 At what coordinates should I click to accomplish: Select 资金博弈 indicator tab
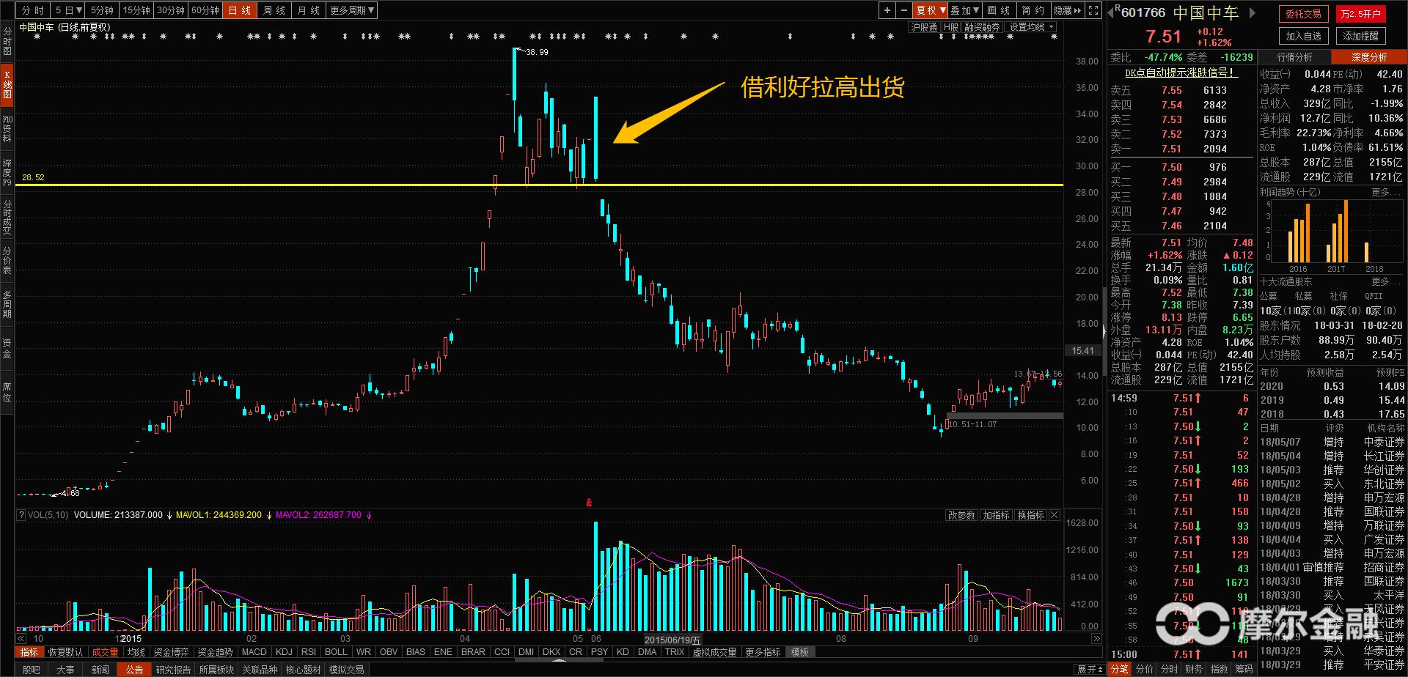(172, 652)
